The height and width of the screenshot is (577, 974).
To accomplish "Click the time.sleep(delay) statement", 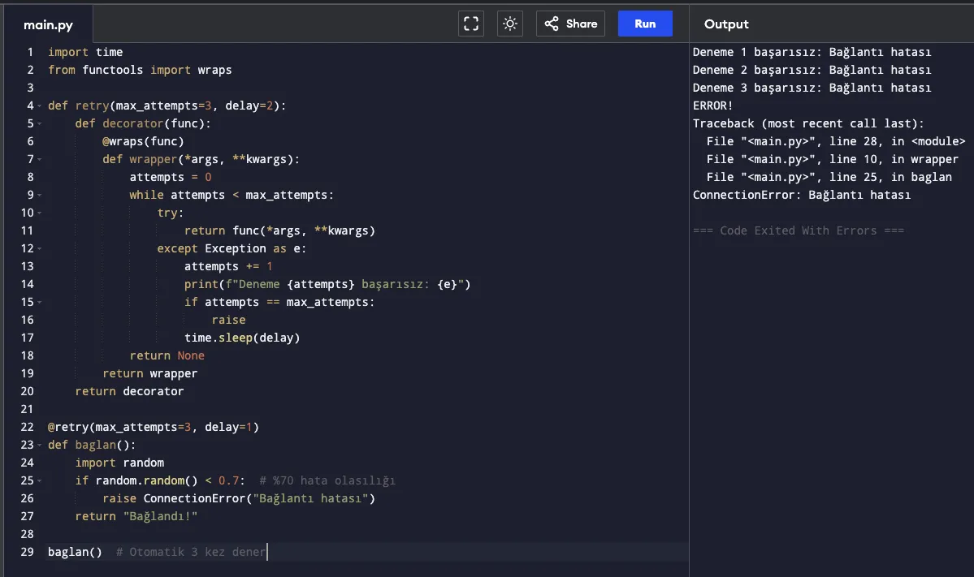I will [241, 338].
